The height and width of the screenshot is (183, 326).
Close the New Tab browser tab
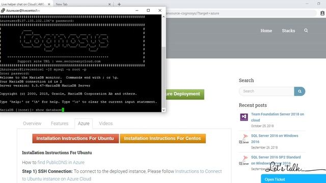click(110, 4)
